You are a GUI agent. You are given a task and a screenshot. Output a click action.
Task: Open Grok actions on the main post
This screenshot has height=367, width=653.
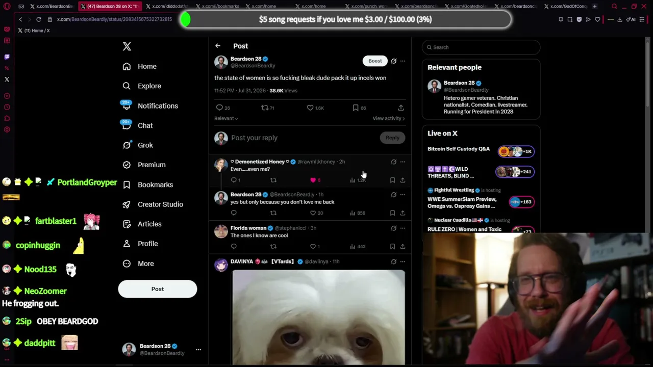[x=393, y=61]
